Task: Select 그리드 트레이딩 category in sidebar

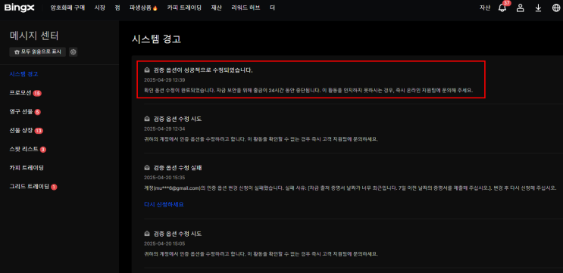Action: (x=30, y=187)
